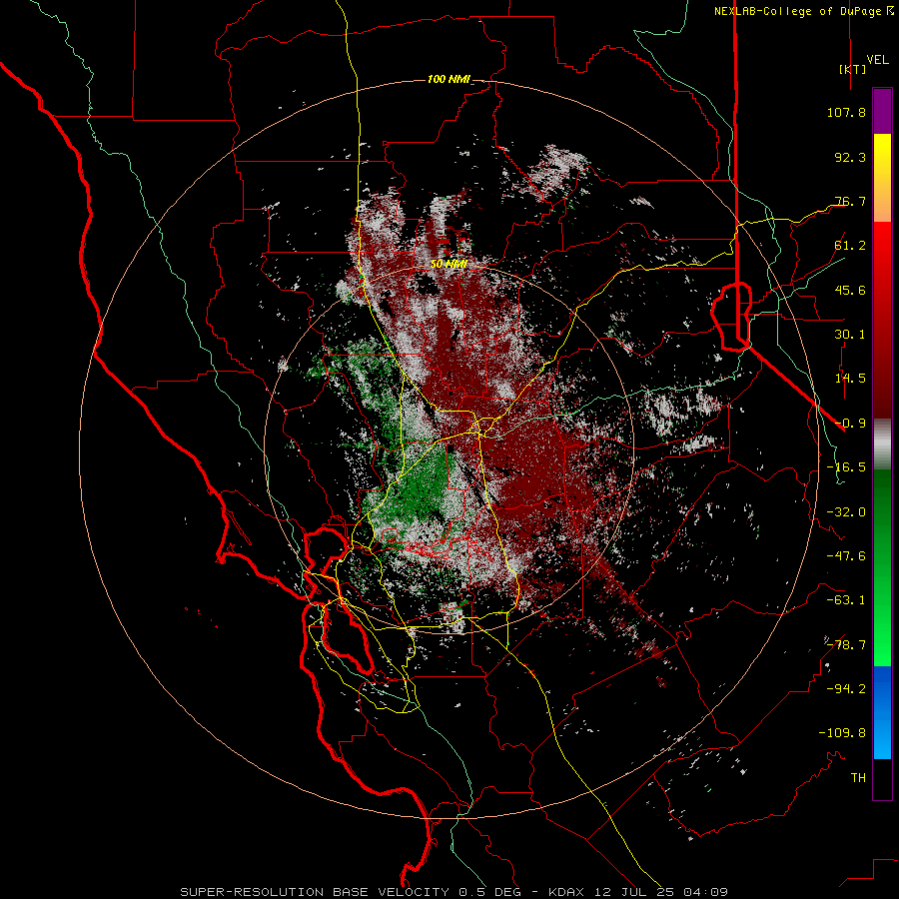Image resolution: width=899 pixels, height=899 pixels.
Task: Pick the purple segment of color bar
Action: [882, 111]
